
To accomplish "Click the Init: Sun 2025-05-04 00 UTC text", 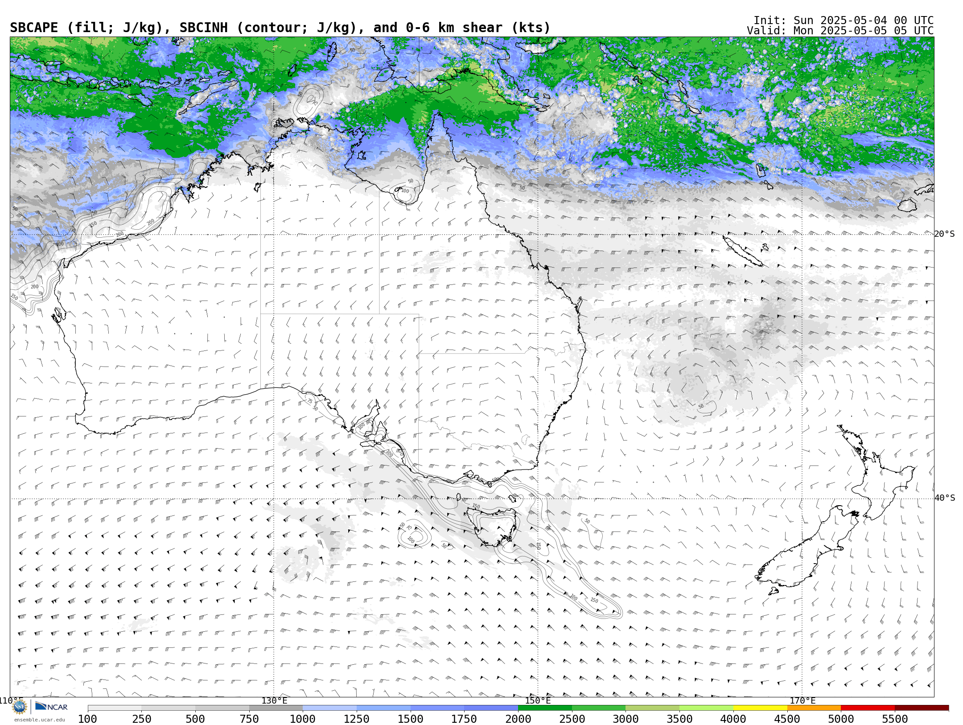I will click(x=844, y=21).
